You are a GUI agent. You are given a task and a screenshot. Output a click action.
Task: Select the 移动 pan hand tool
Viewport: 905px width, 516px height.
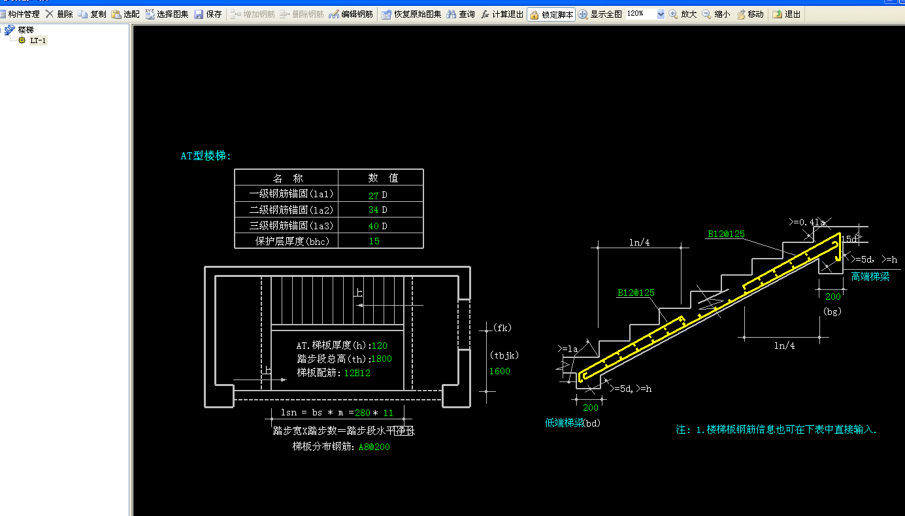pyautogui.click(x=750, y=14)
